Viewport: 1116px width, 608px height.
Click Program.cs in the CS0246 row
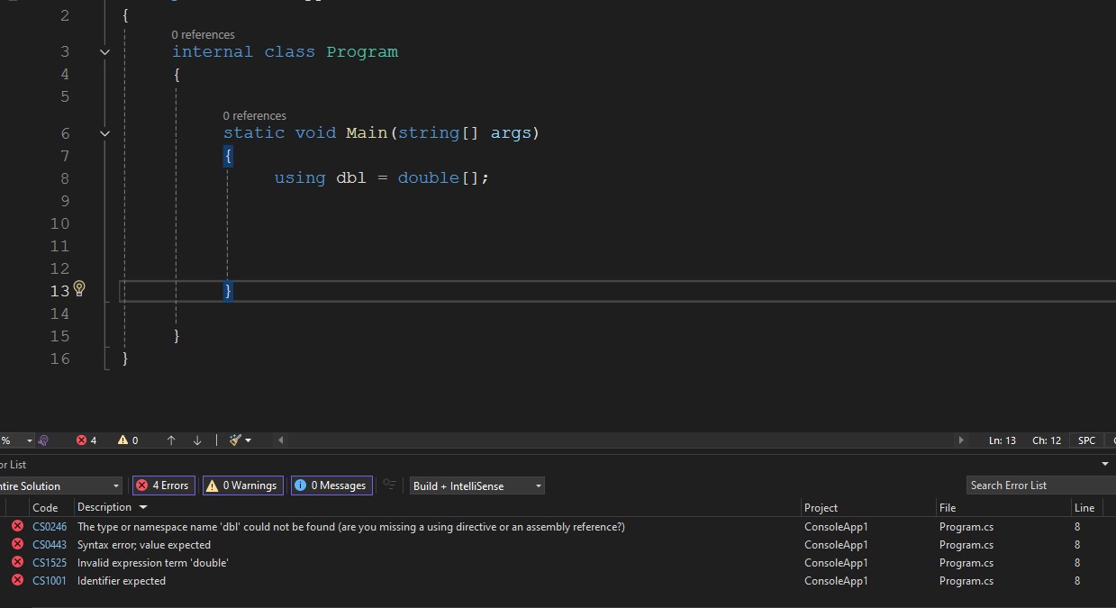pos(966,526)
